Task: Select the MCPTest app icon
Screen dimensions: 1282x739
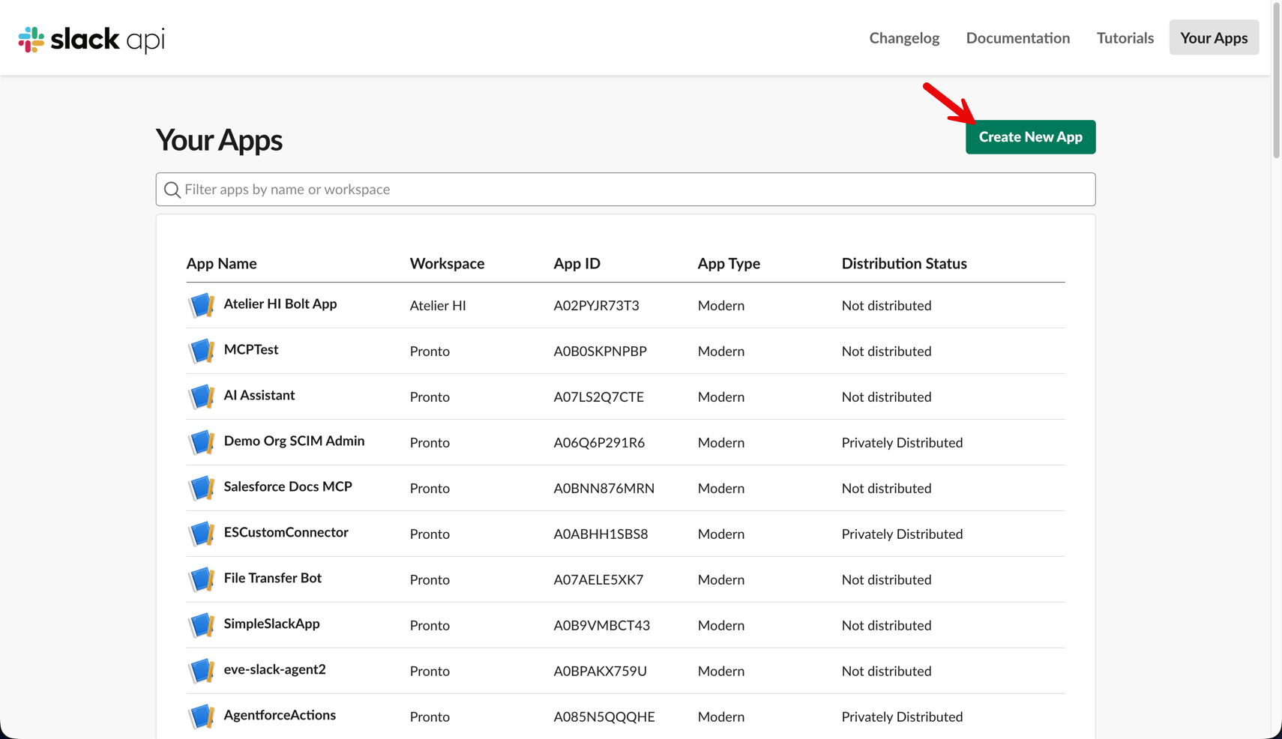Action: point(201,351)
